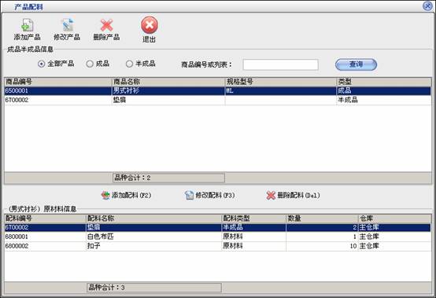The image size is (436, 298).
Task: Sort by 商品编号 column header
Action: 57,82
